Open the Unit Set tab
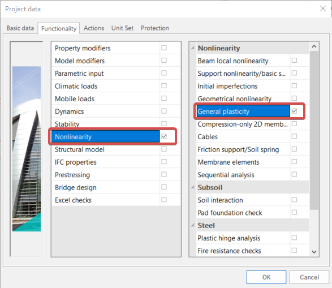Viewport: 332px width, 288px height. click(x=122, y=28)
